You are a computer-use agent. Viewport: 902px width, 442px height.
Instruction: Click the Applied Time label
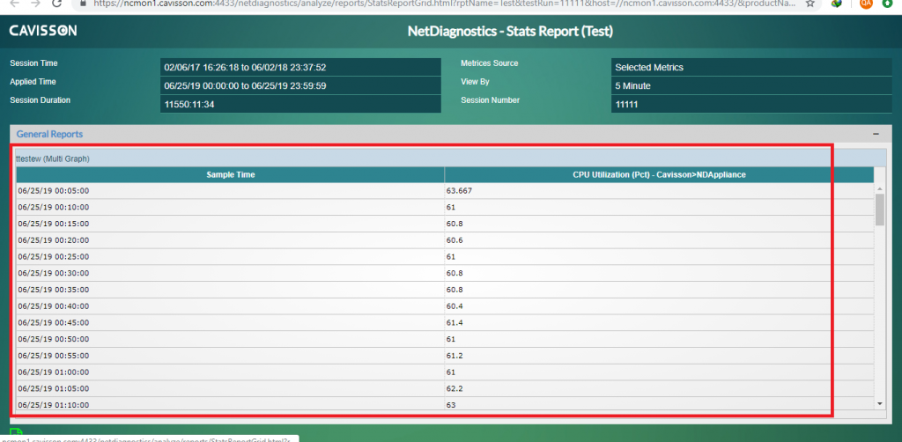tap(33, 82)
